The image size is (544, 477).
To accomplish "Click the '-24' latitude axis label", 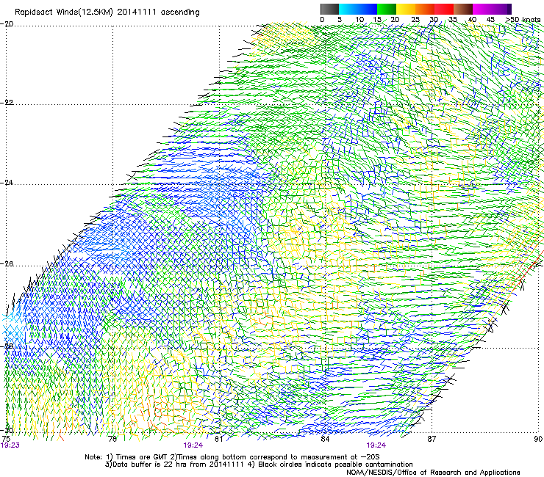I will pyautogui.click(x=7, y=183).
